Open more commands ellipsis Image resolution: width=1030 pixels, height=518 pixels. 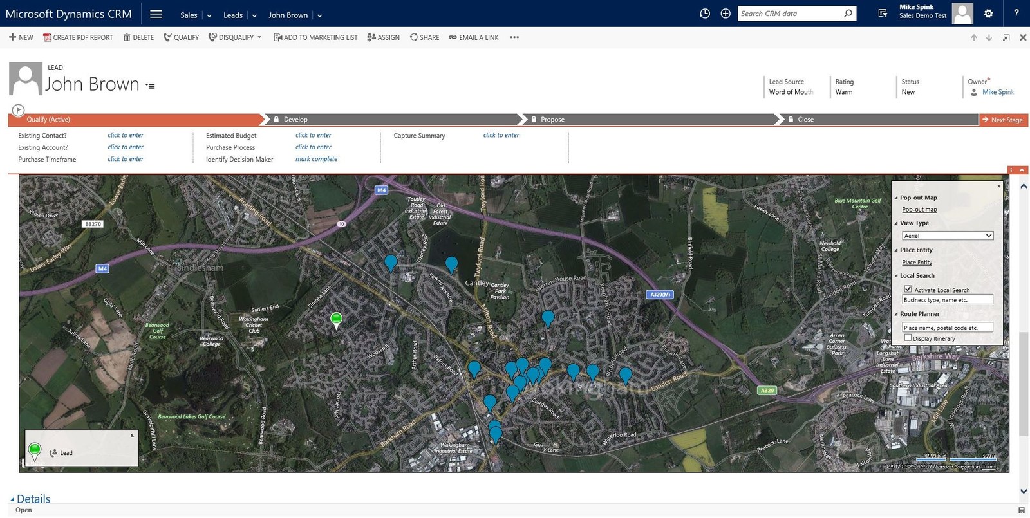point(514,37)
